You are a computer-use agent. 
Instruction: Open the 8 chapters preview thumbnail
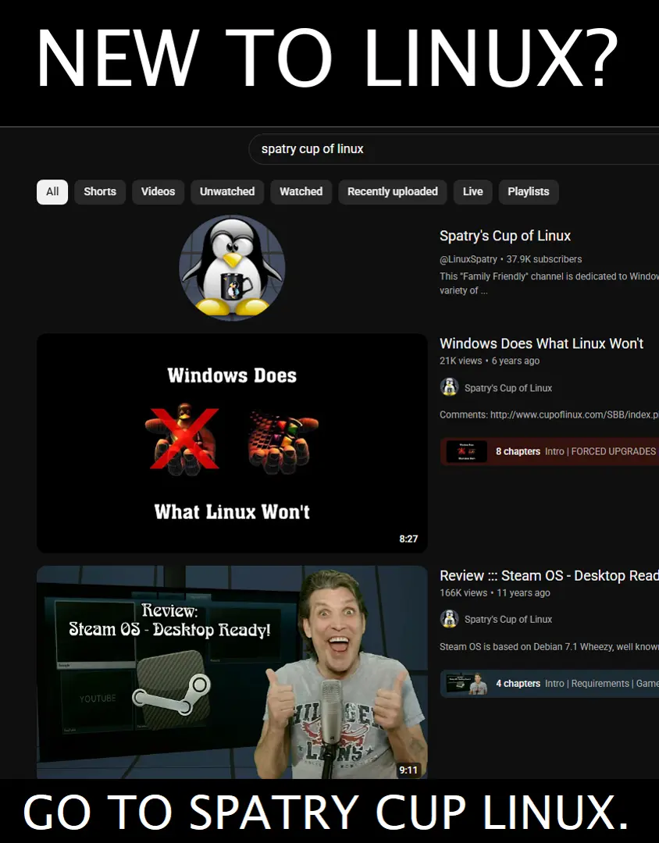click(466, 452)
